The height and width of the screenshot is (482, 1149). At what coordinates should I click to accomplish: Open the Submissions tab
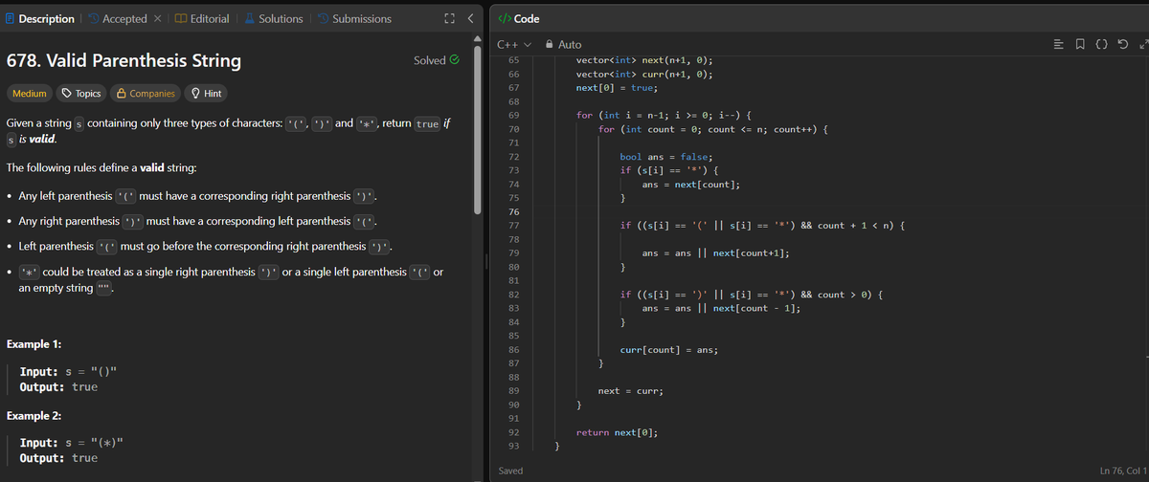coord(353,18)
